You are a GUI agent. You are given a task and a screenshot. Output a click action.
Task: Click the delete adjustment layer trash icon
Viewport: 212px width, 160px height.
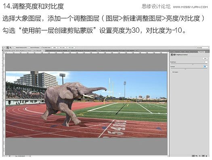coord(207,156)
